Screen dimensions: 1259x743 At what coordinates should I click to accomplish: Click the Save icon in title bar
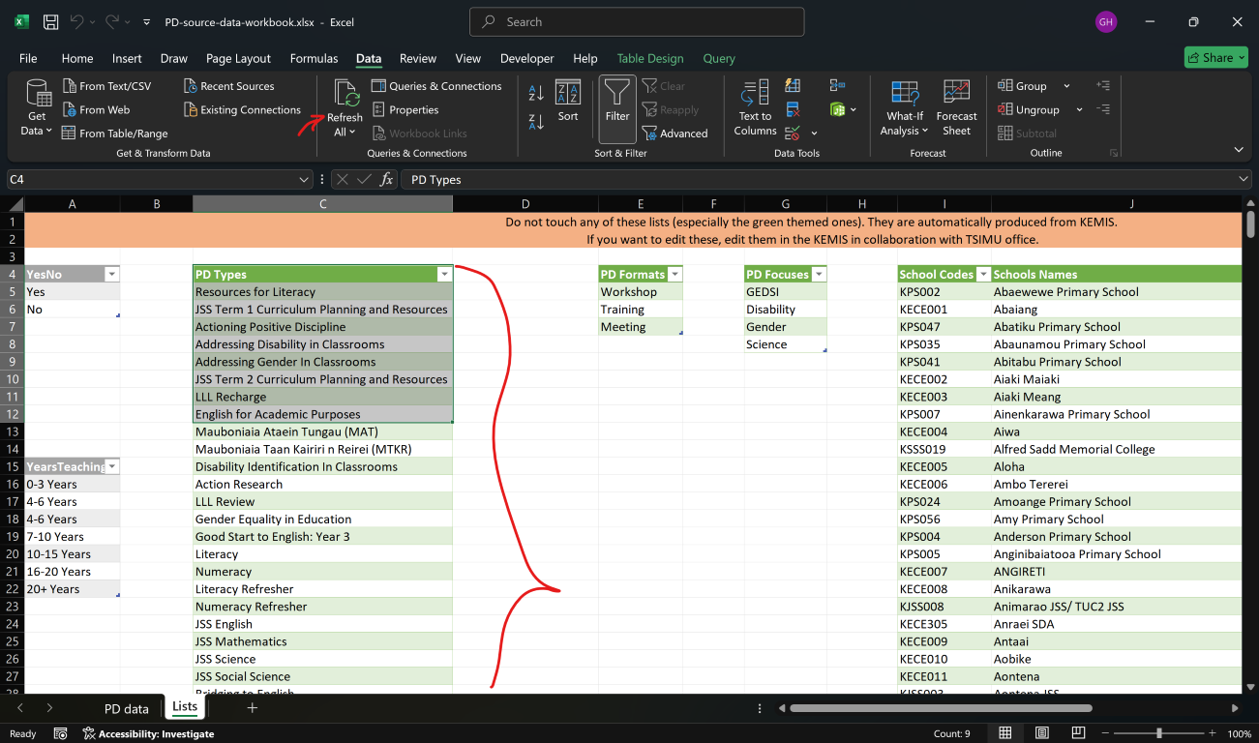pos(51,21)
